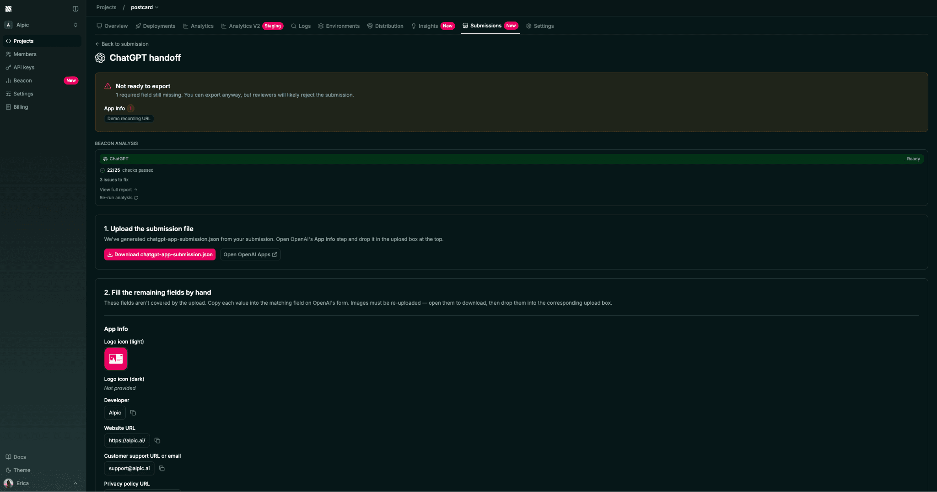
Task: Click the Alpic logo in the top-left corner
Action: 8,9
